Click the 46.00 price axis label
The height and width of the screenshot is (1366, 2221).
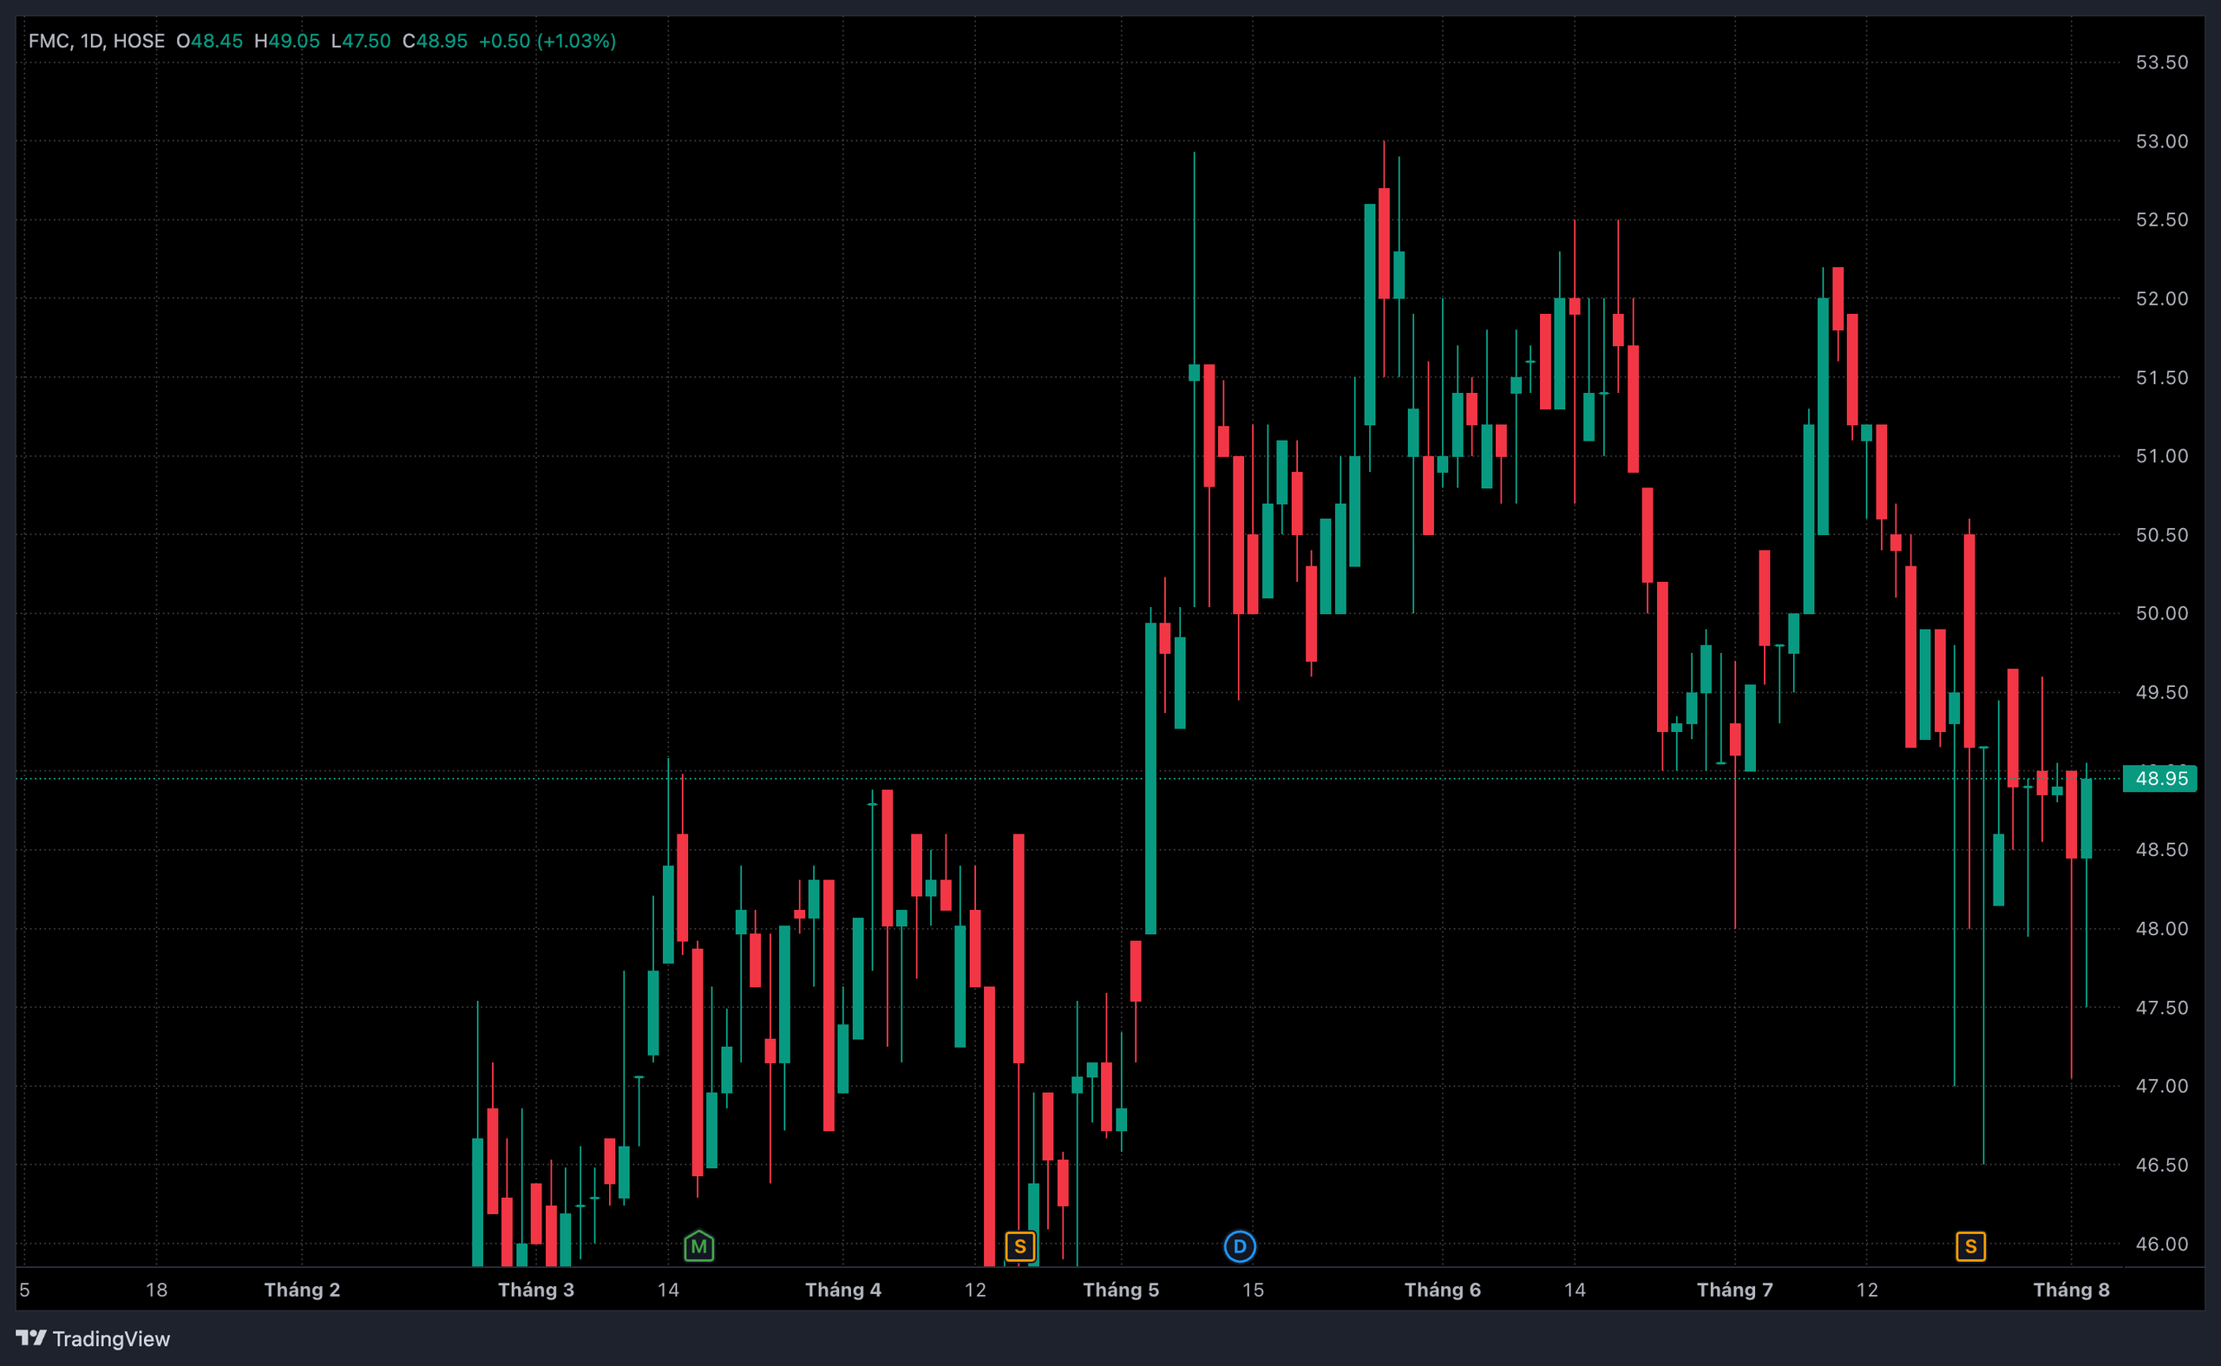point(2161,1244)
